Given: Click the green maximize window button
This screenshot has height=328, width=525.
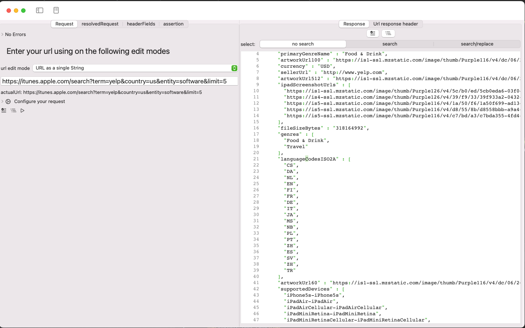Looking at the screenshot, I should [x=23, y=11].
